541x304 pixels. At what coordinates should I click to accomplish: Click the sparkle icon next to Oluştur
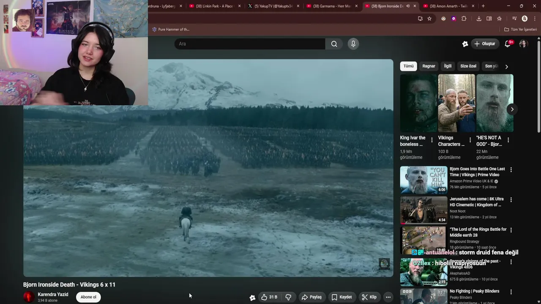tap(465, 44)
